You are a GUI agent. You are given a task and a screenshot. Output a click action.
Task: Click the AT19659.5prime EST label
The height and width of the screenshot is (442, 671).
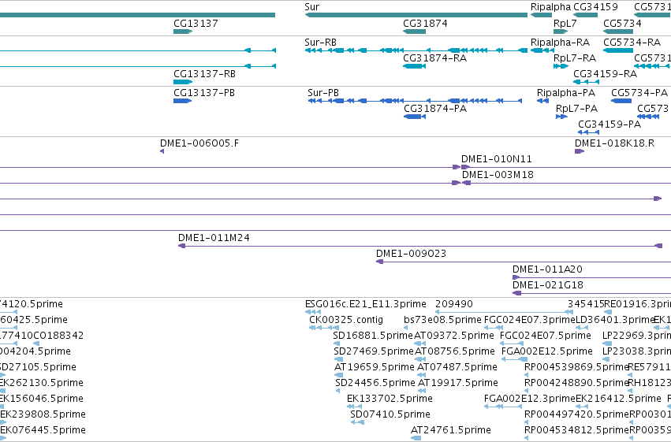(375, 367)
